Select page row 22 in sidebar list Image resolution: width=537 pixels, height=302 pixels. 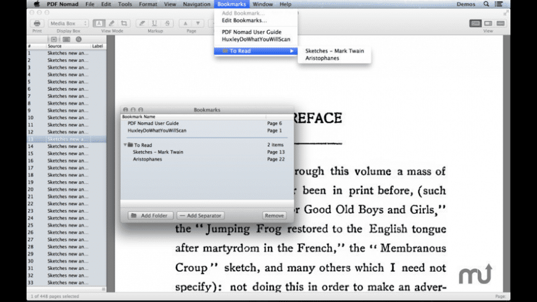67,203
